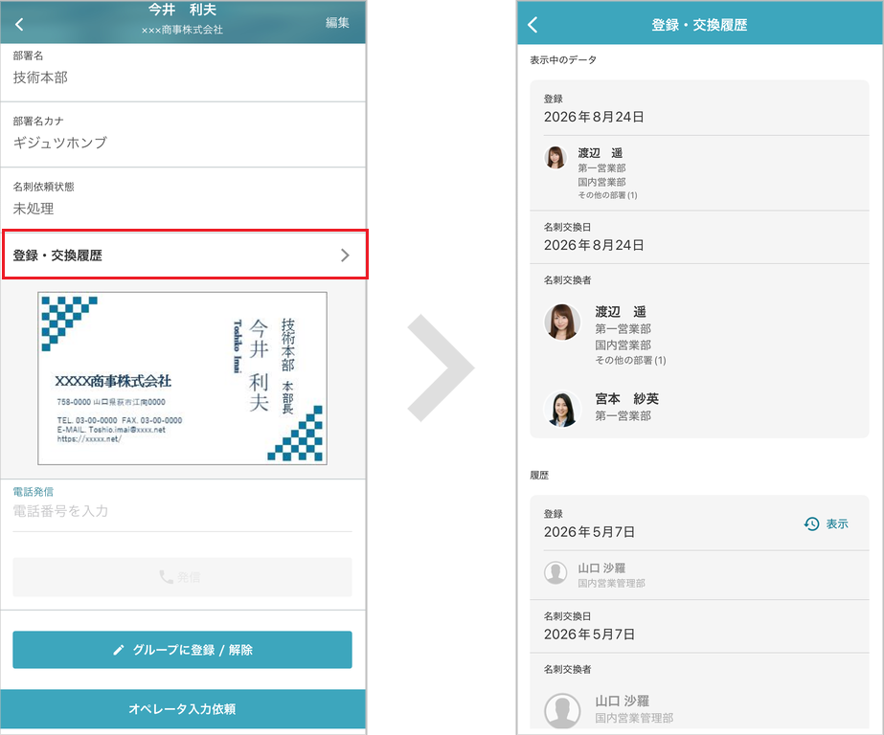Select ギジュツホンブ kana value
Viewport: 884px width, 735px height.
(x=59, y=143)
